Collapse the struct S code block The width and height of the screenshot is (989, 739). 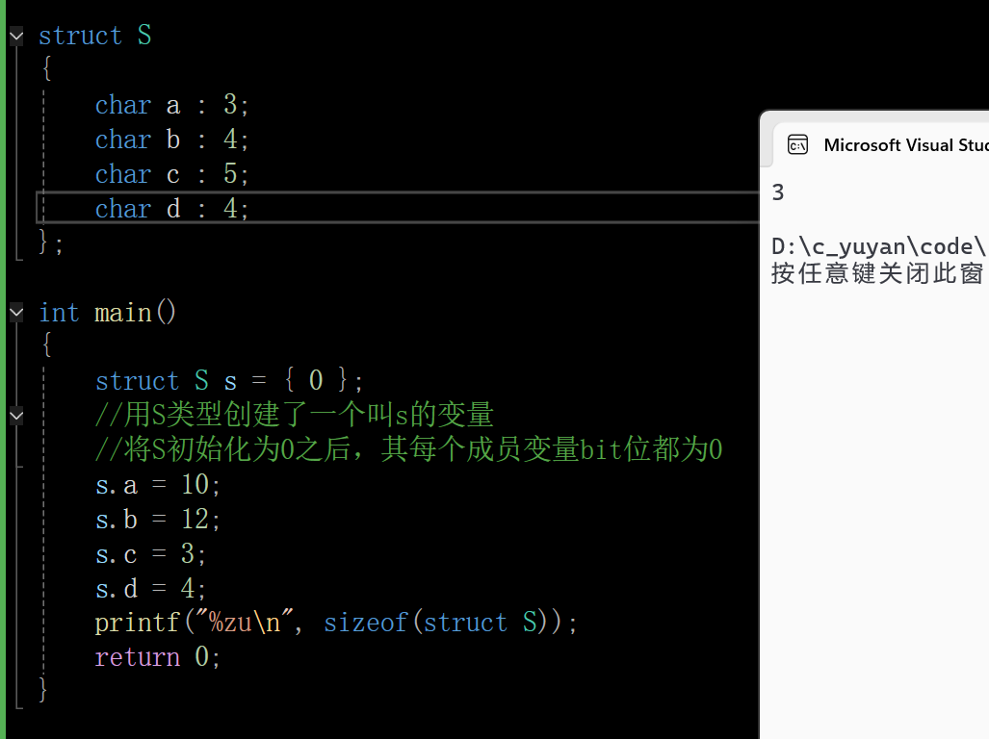16,37
